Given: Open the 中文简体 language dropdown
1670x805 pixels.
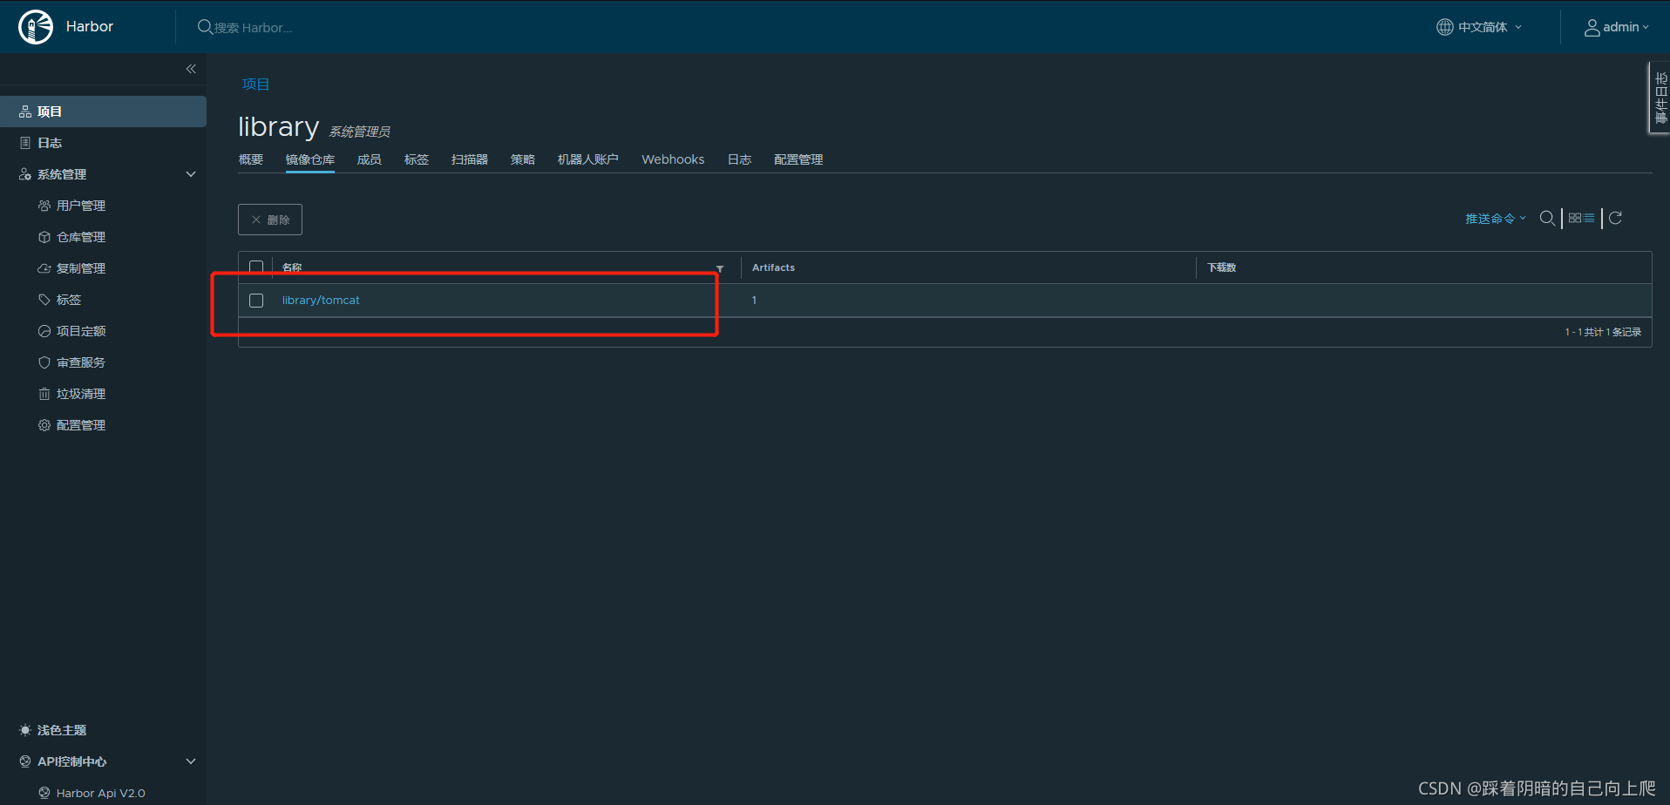Looking at the screenshot, I should click(1480, 27).
